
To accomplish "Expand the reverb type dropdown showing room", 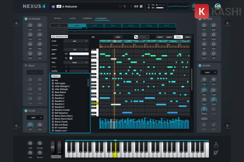I will click(x=207, y=72).
